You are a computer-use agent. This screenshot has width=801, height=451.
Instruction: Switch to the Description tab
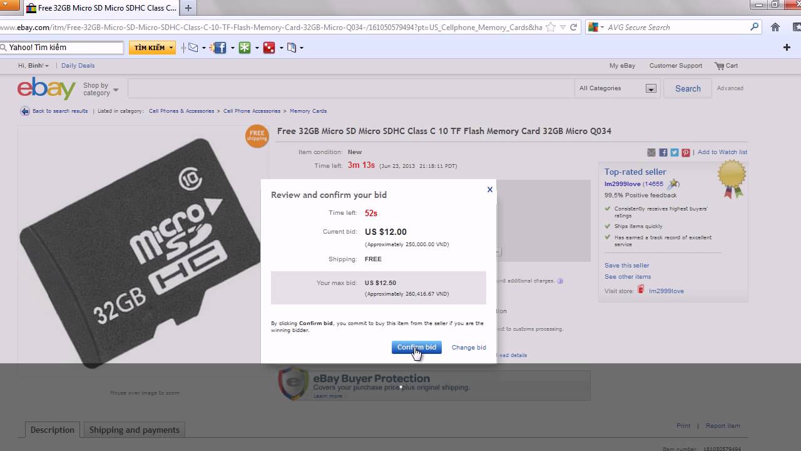click(53, 430)
